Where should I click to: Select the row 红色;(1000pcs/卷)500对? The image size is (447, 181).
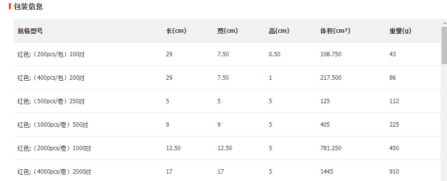click(x=228, y=125)
